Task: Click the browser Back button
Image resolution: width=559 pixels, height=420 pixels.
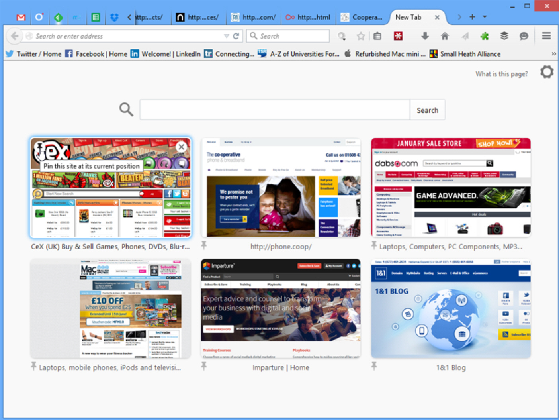Action: [15, 36]
